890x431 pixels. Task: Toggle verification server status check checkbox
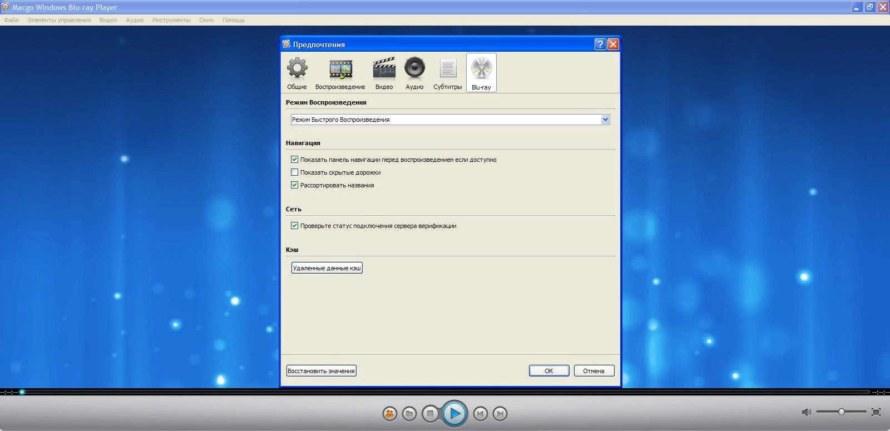coord(295,226)
